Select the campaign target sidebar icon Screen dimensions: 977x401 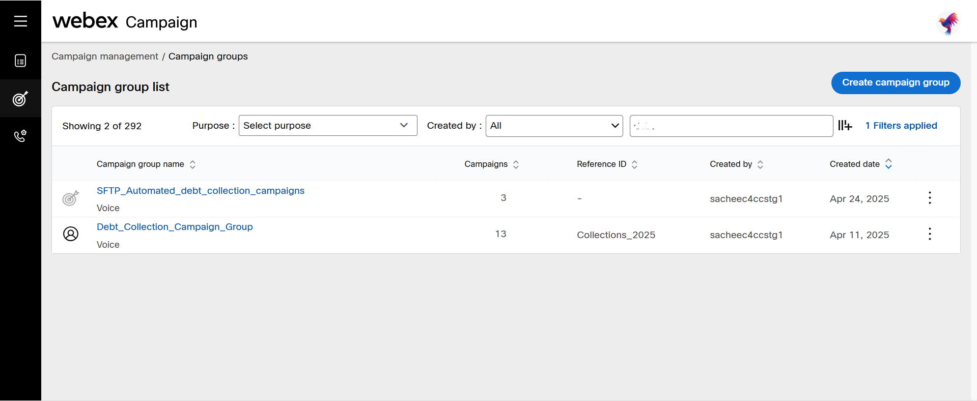20,98
